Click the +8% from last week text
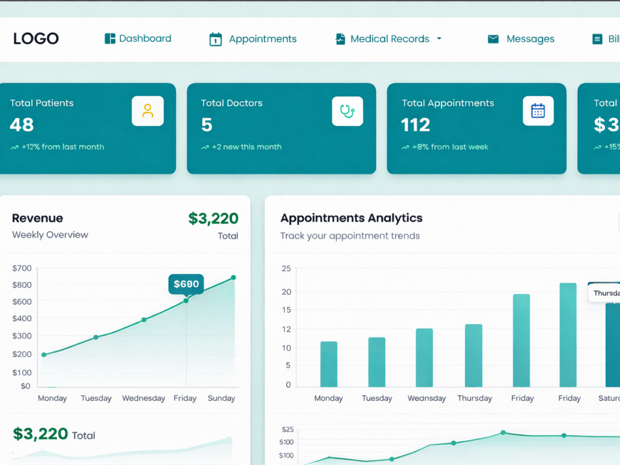 450,147
